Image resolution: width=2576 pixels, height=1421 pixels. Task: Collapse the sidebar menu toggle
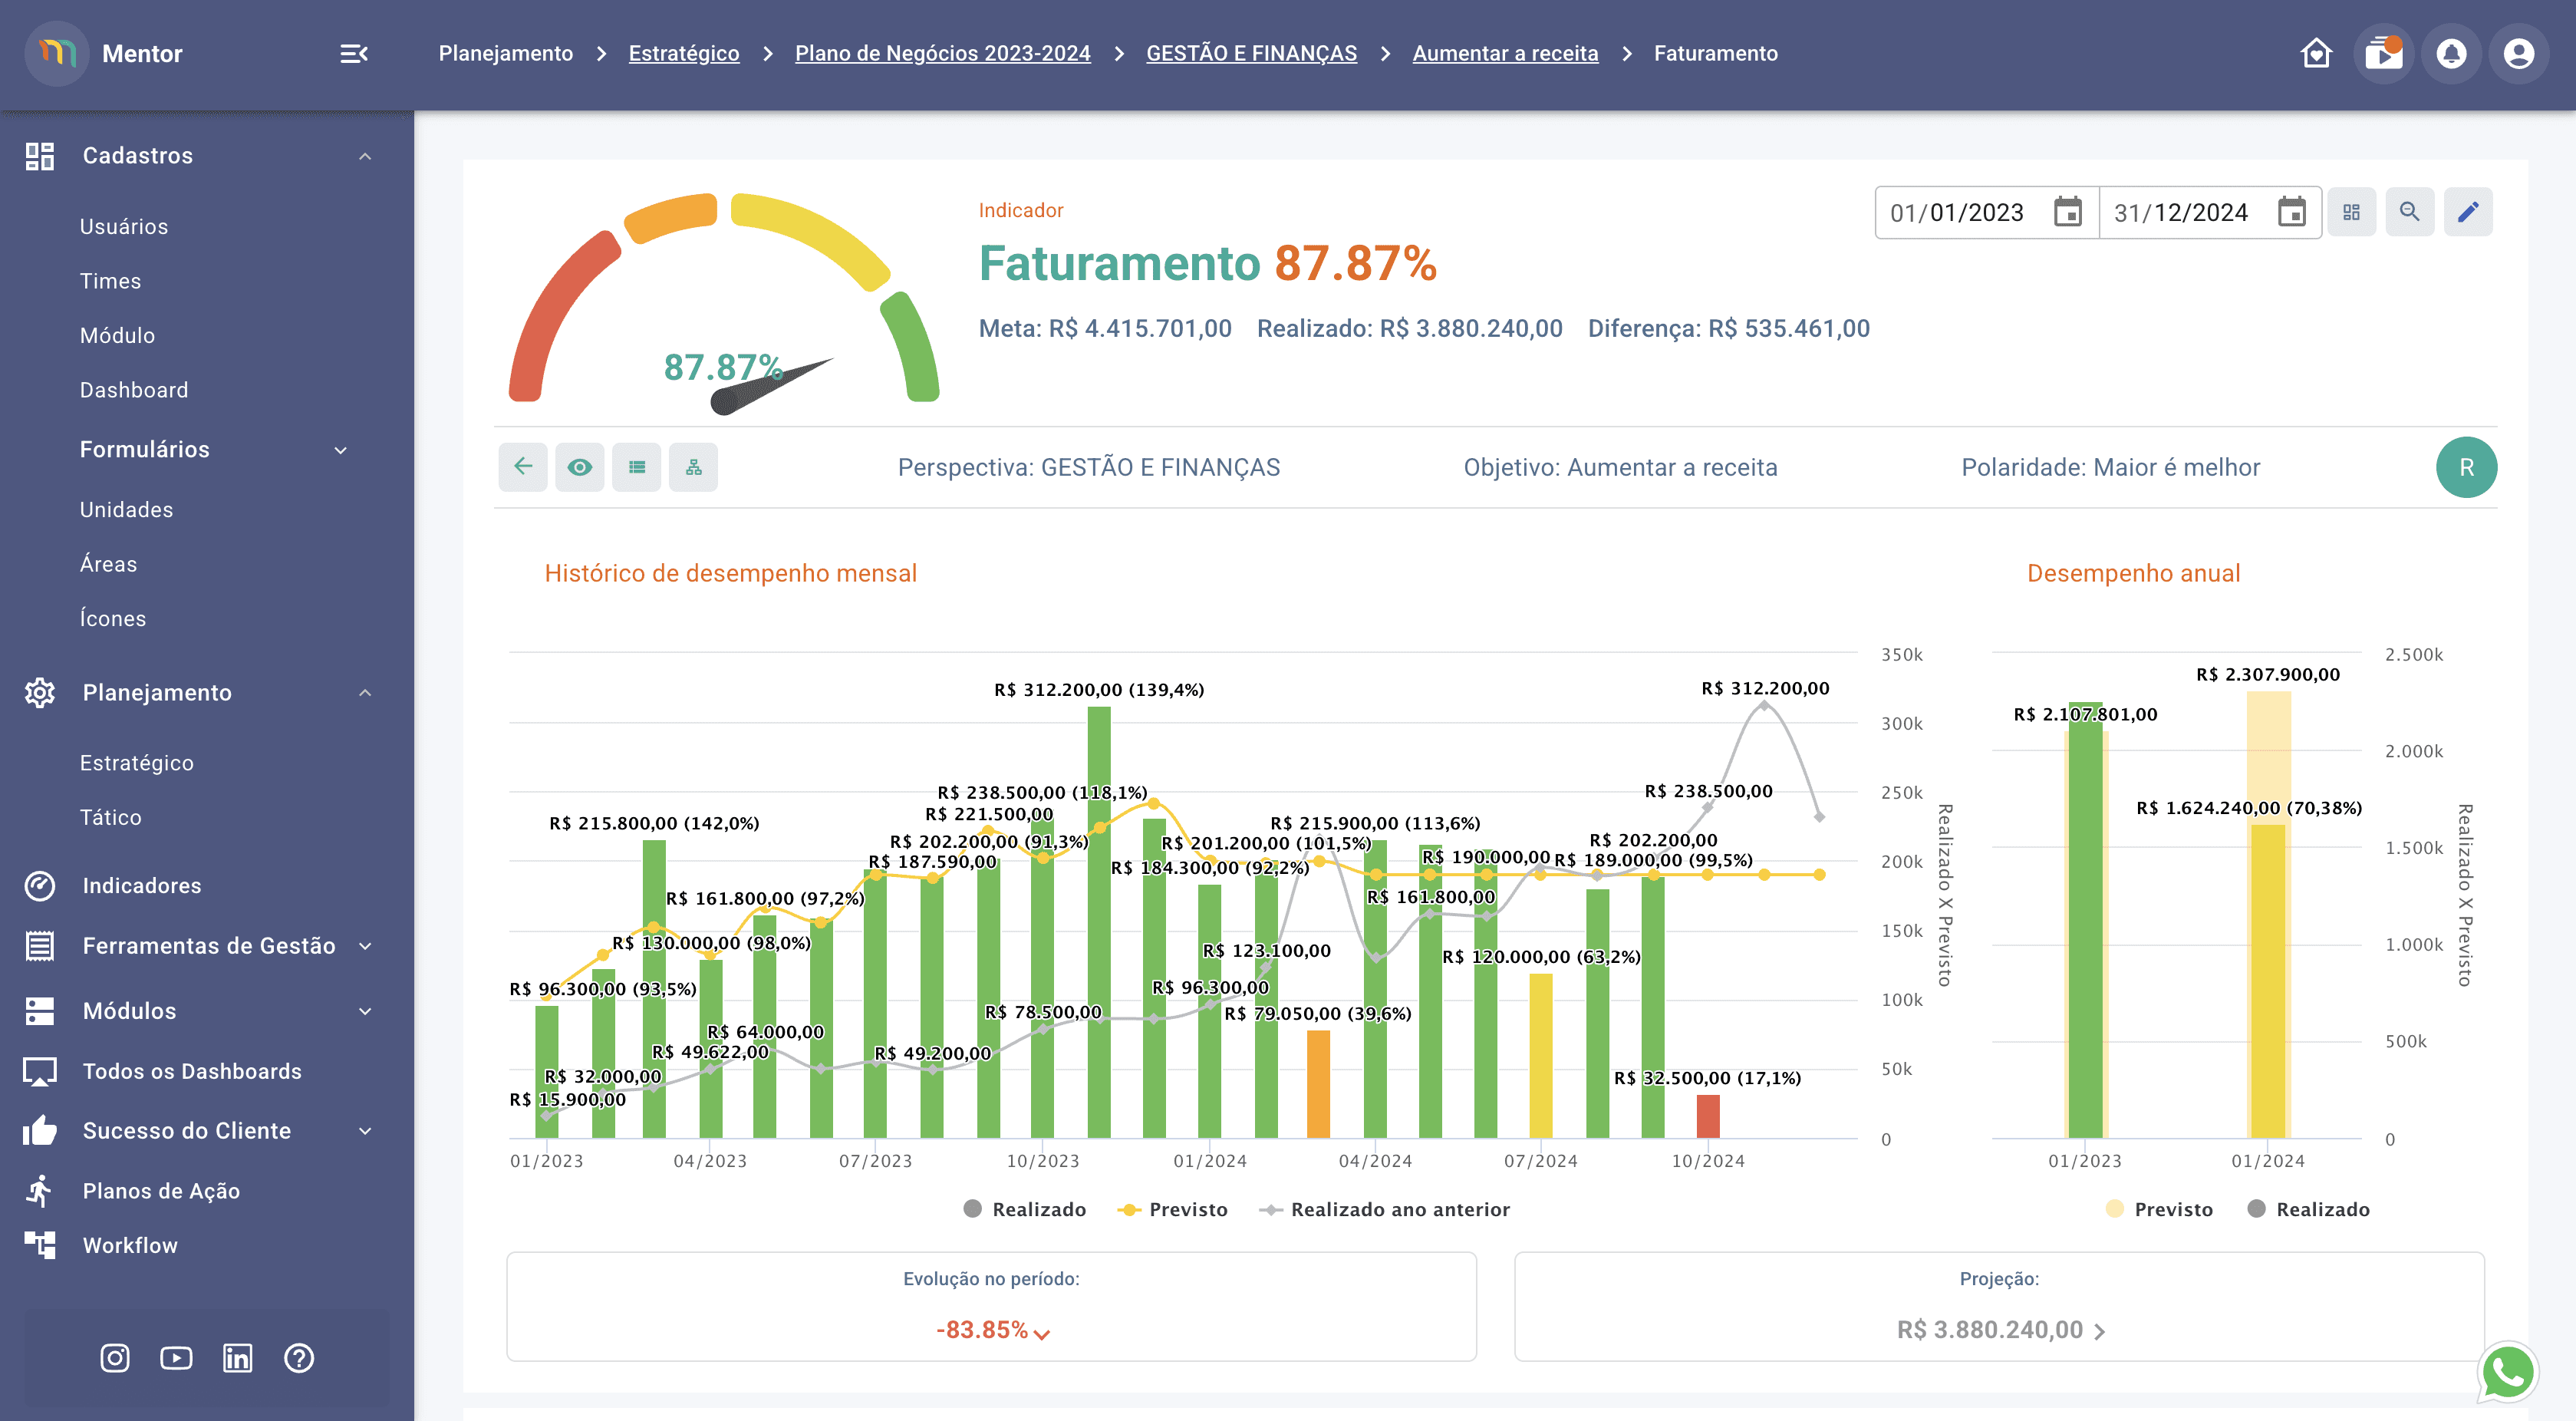tap(353, 53)
